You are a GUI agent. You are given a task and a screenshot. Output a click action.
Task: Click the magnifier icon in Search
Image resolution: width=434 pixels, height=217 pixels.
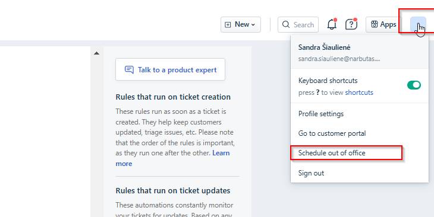point(286,24)
